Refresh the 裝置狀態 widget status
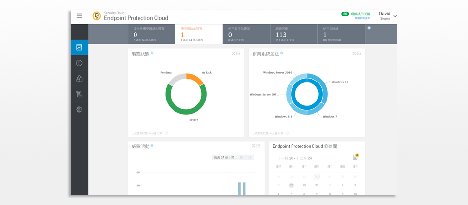 click(166, 133)
